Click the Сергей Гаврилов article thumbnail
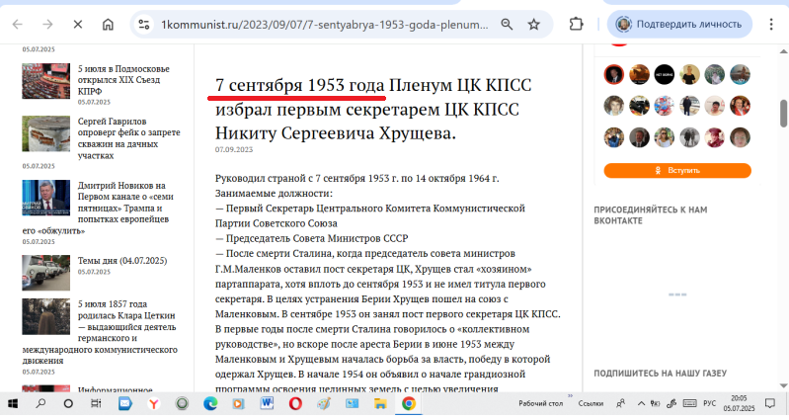Viewport: 789px width, 420px height. point(45,133)
